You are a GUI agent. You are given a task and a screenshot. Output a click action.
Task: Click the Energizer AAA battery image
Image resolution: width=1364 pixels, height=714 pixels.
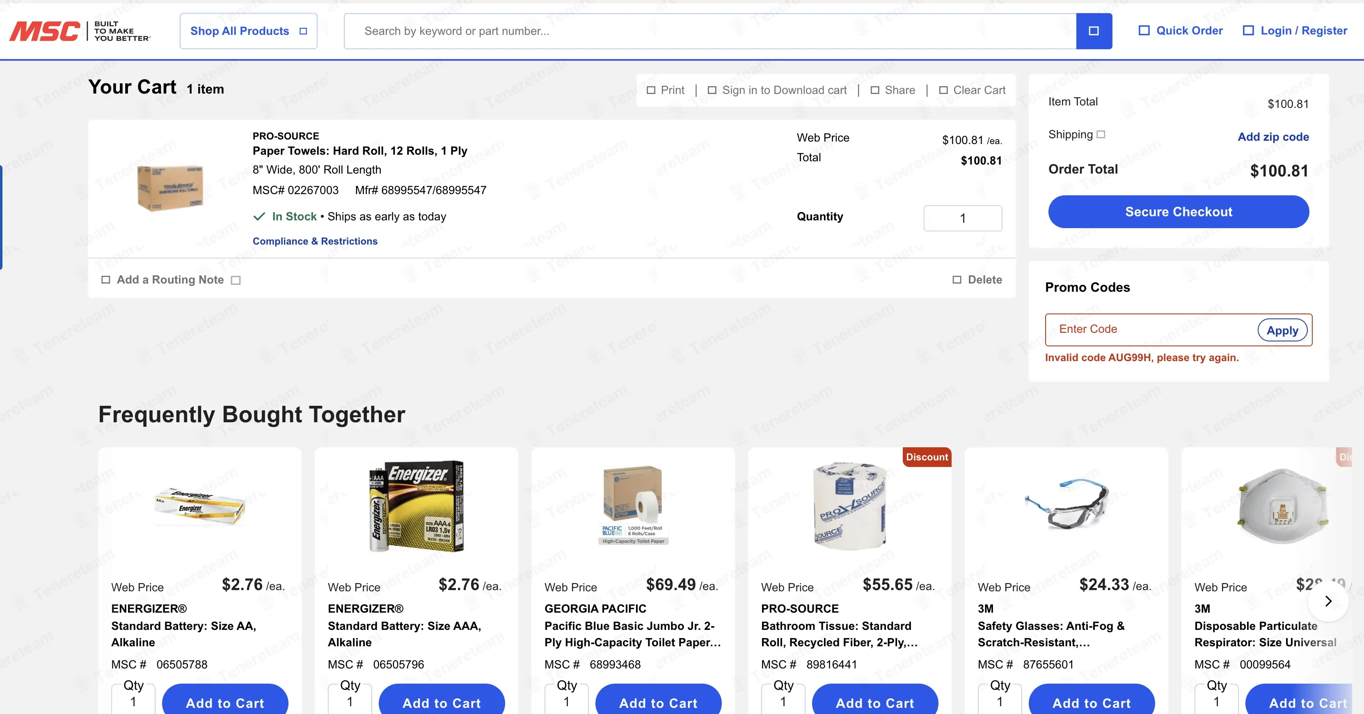417,506
